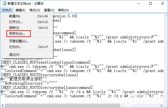Click the scroll left arrow

3,106
